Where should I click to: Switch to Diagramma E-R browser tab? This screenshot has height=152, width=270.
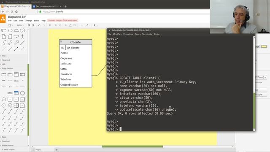[x=16, y=6]
